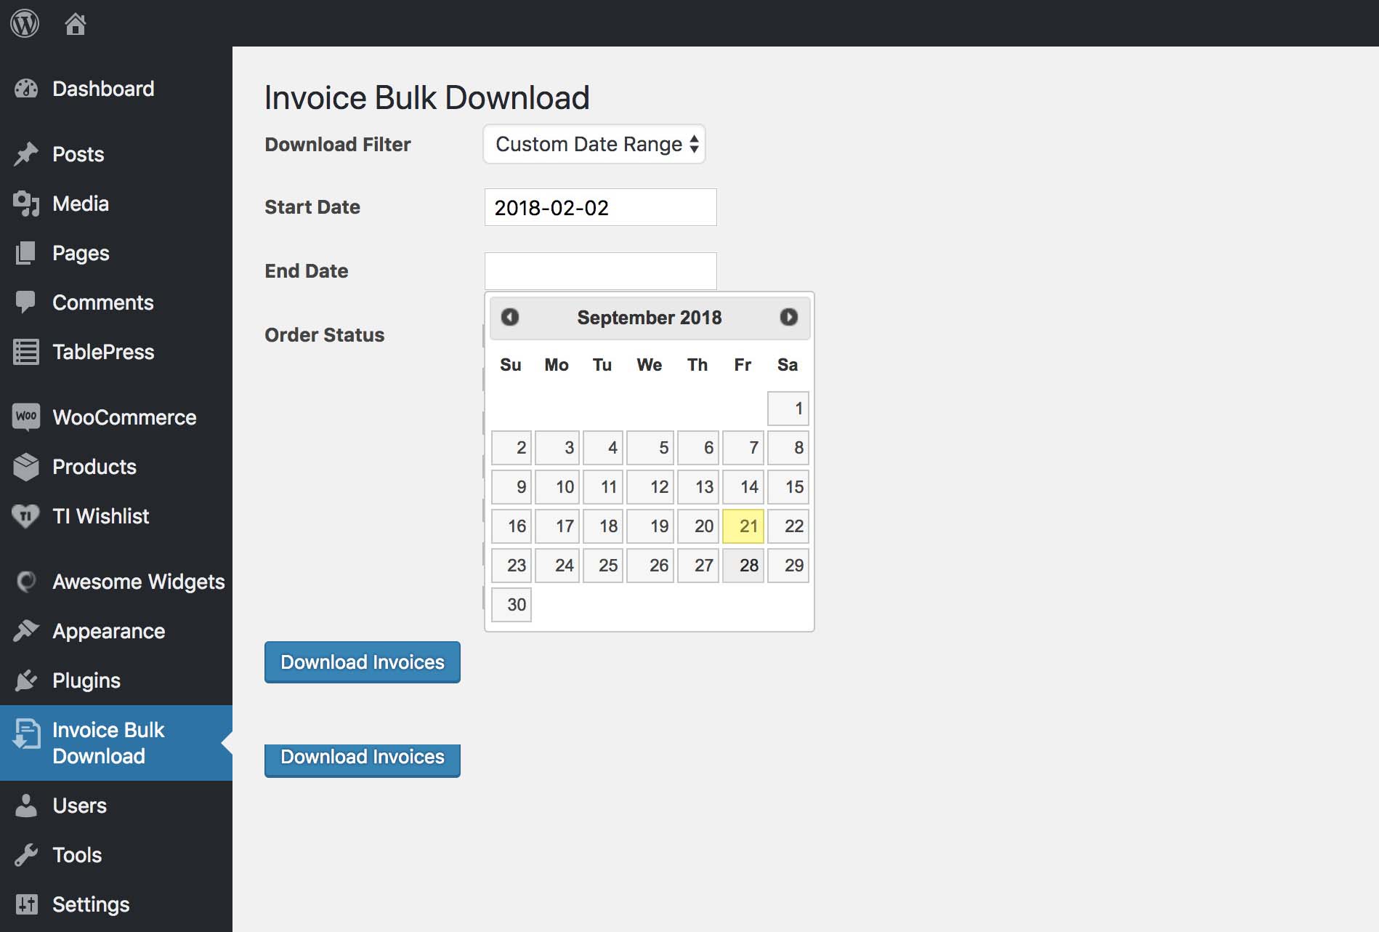Click the lower Download Invoices button
Image resolution: width=1379 pixels, height=932 pixels.
(362, 759)
